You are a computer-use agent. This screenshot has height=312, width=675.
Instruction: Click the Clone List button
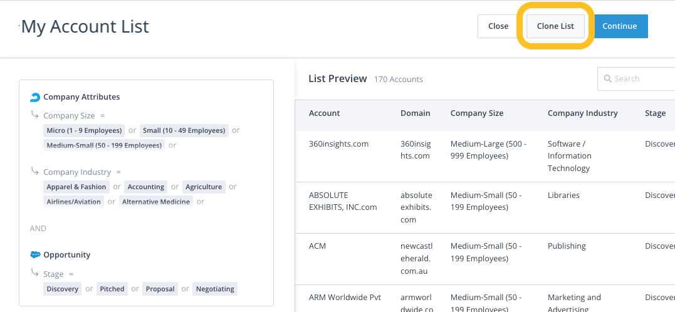[x=555, y=26]
